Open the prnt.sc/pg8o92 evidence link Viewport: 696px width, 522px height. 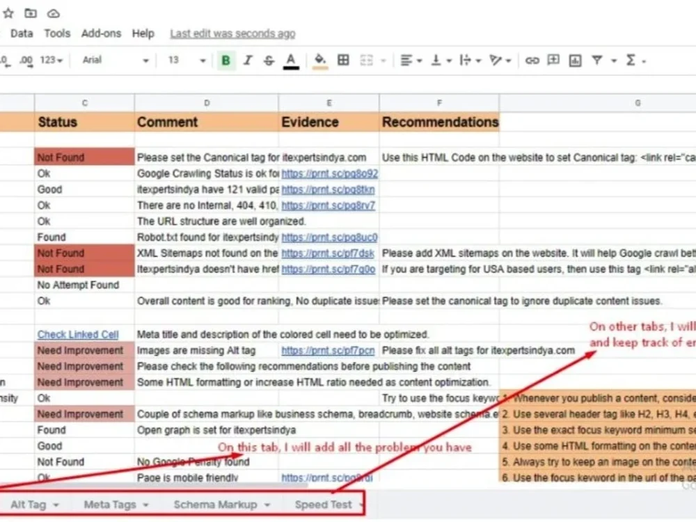point(329,173)
